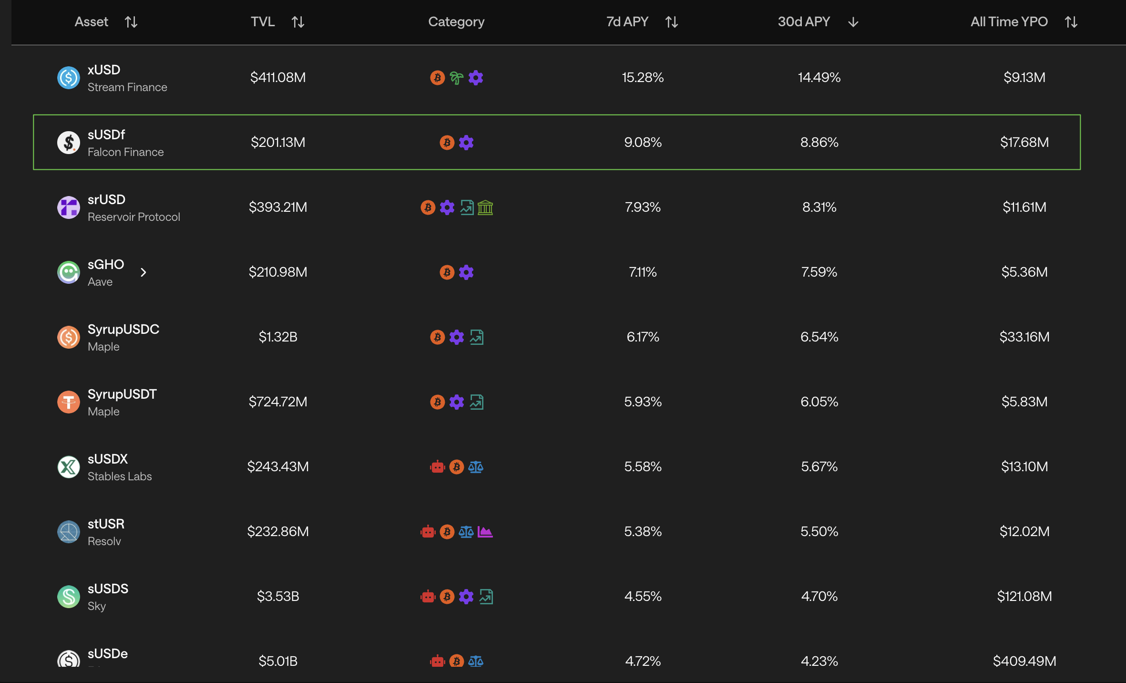The height and width of the screenshot is (683, 1126).
Task: Click the red robot icon in sUSDX row
Action: pyautogui.click(x=437, y=467)
